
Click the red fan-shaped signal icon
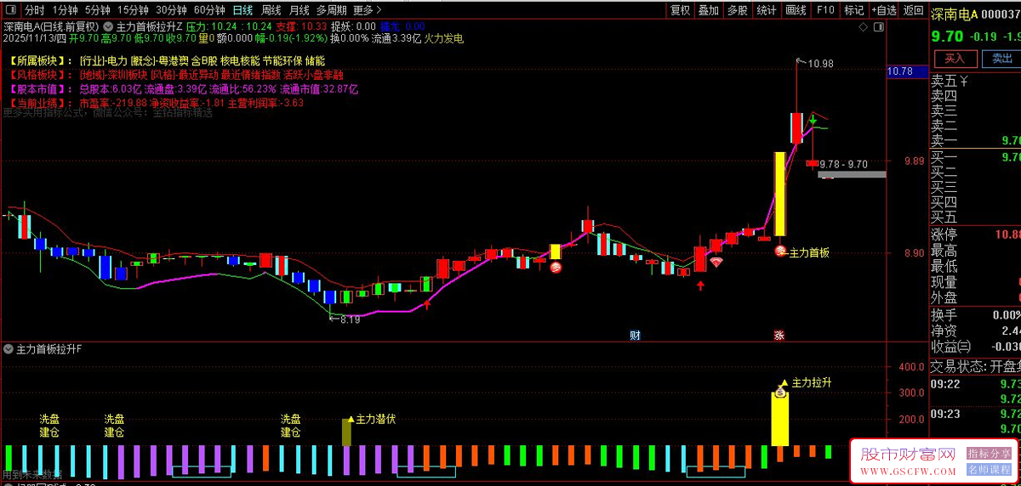716,263
